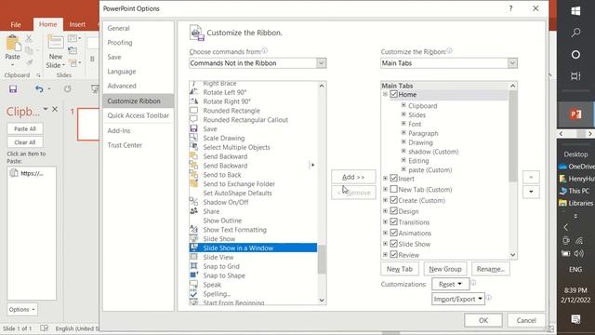Click the command list vertical scrollbar thumb
This screenshot has width=595, height=335.
[x=322, y=260]
